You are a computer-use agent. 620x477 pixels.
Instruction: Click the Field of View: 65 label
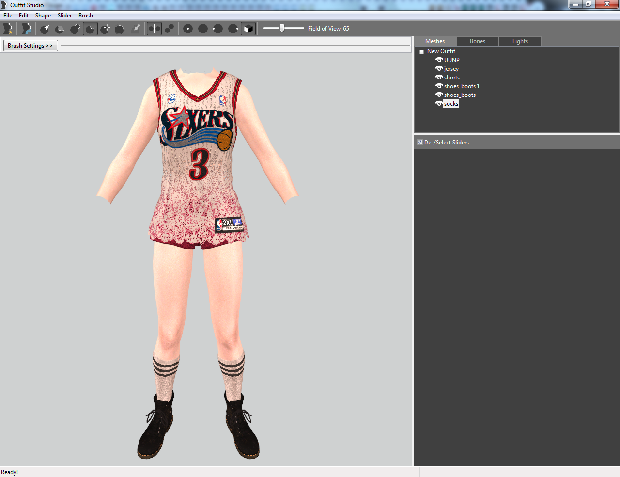328,29
